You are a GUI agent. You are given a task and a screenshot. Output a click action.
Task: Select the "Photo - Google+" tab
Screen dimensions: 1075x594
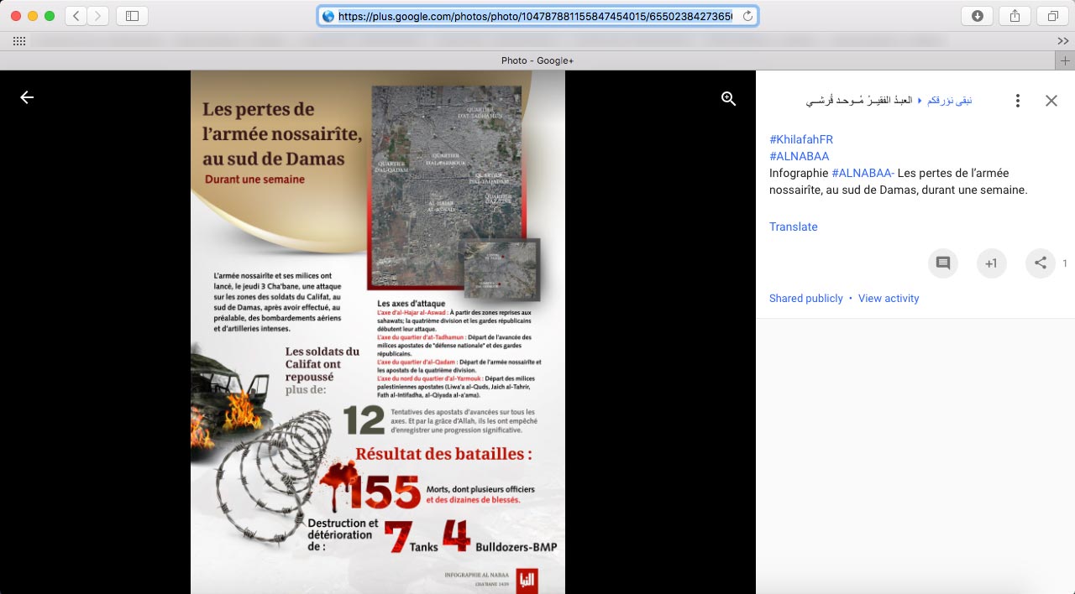click(537, 60)
